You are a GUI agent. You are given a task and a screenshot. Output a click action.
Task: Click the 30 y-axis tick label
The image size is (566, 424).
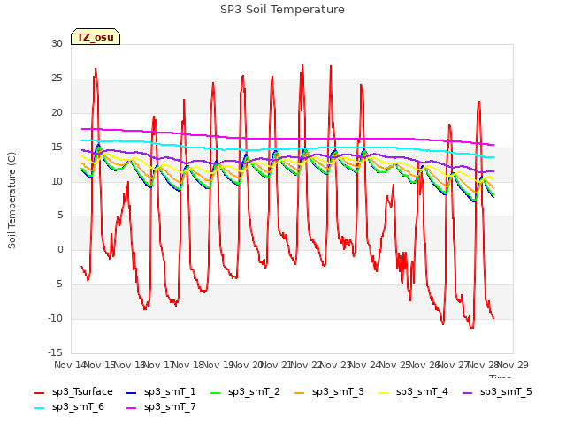(57, 43)
